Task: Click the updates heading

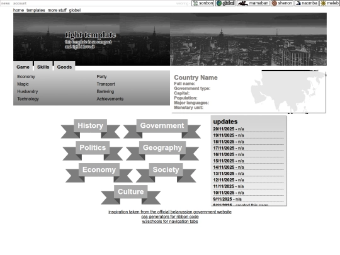Action: 225,122
